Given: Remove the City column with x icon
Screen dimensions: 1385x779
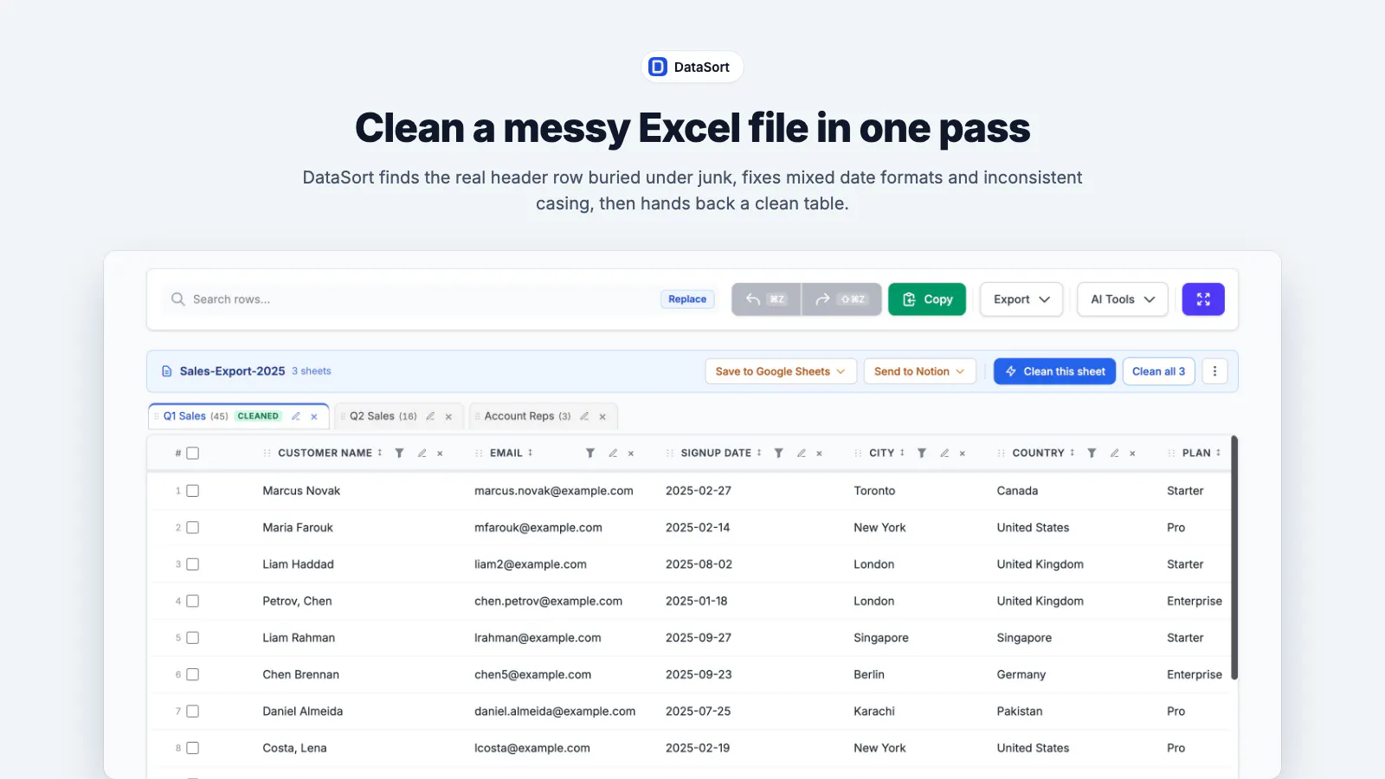Looking at the screenshot, I should (962, 453).
